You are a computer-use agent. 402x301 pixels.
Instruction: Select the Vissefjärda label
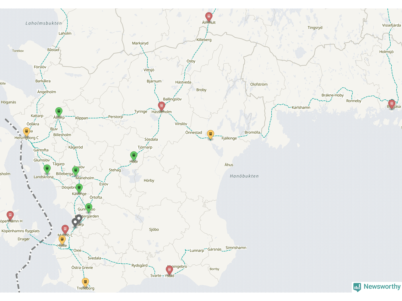pyautogui.click(x=391, y=25)
